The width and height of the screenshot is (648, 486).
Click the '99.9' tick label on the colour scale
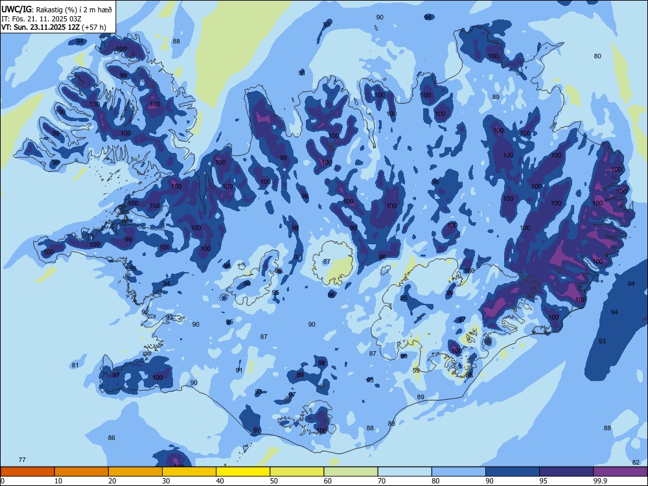599,481
